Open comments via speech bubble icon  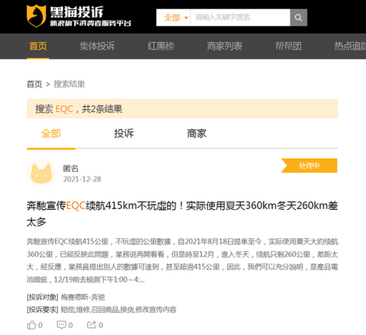(62, 325)
